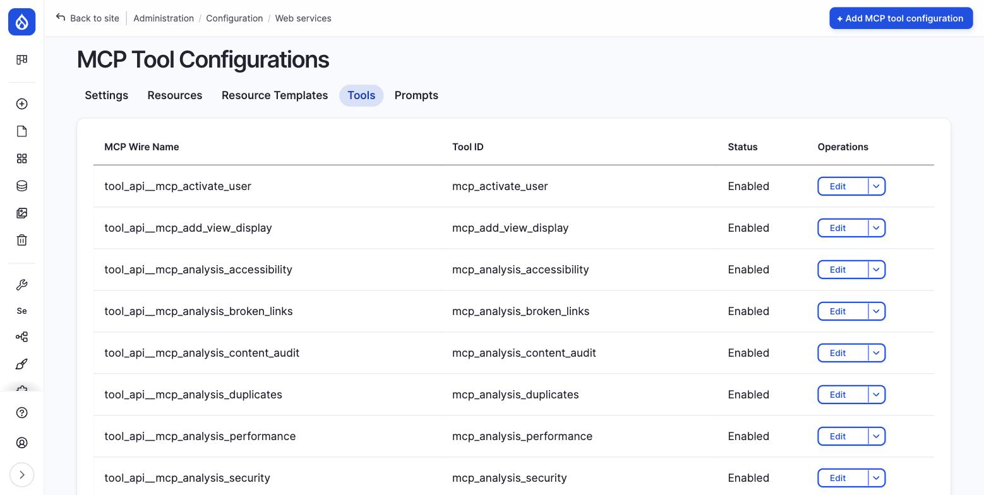
Task: Open dropdown arrow for mcp_activate_user operations
Action: (877, 186)
